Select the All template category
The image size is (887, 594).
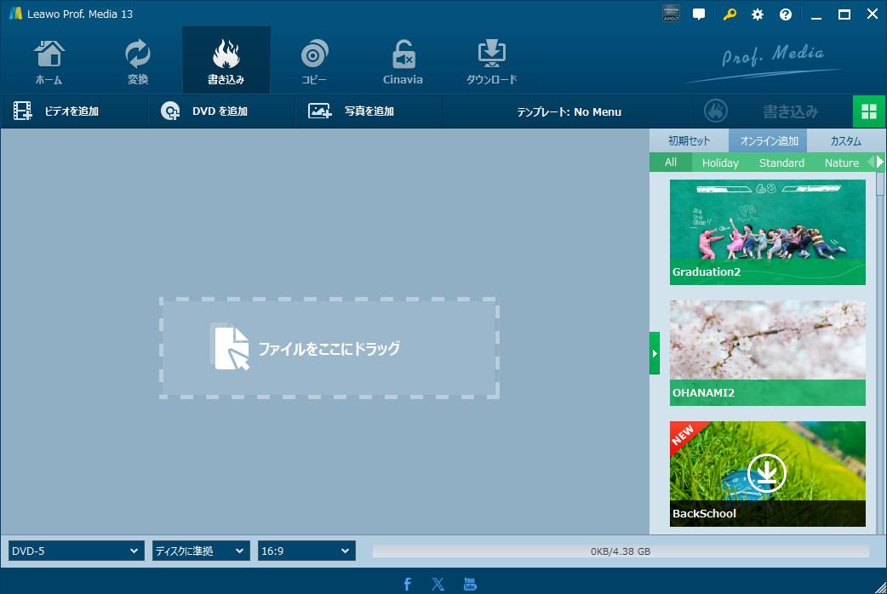pyautogui.click(x=671, y=163)
